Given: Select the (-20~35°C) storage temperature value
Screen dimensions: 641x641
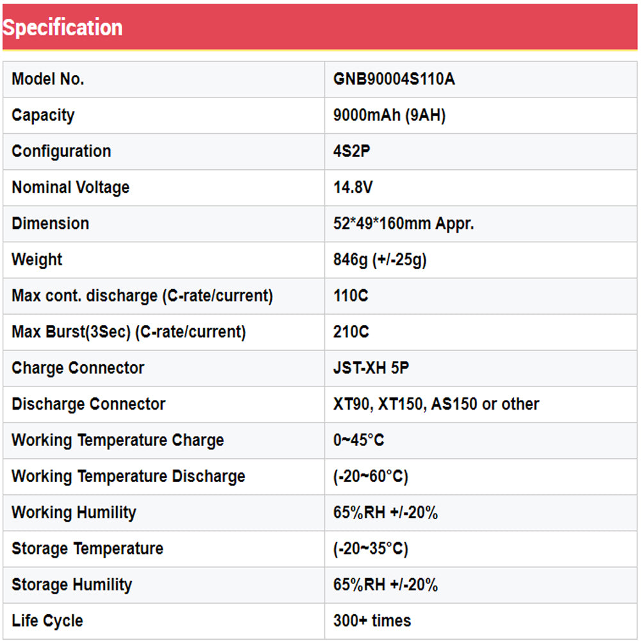Looking at the screenshot, I should pyautogui.click(x=370, y=549).
